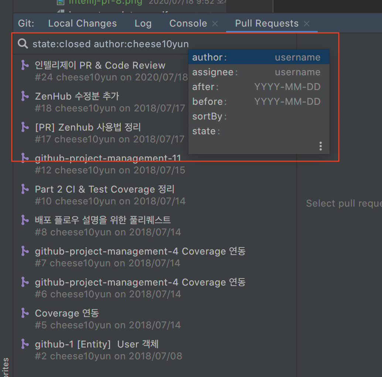Viewport: 382px width, 377px height.
Task: Click the search magnifier icon
Action: (23, 44)
